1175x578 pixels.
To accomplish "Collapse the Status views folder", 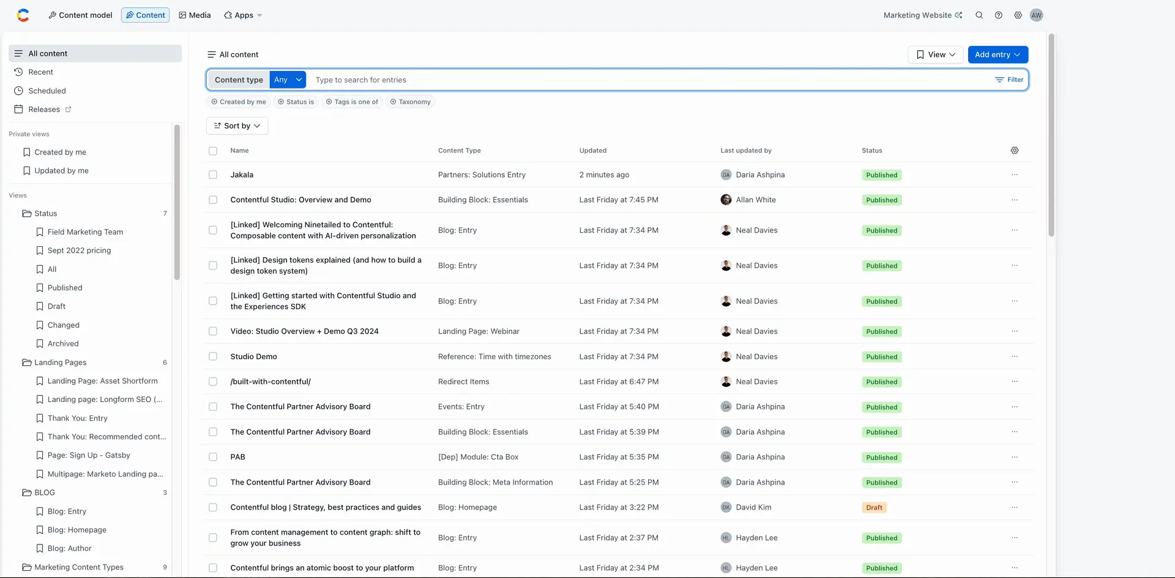I will pyautogui.click(x=95, y=214).
